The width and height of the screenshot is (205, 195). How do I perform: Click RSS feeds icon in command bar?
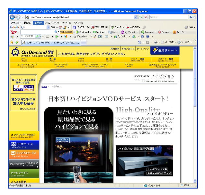coord(147,42)
